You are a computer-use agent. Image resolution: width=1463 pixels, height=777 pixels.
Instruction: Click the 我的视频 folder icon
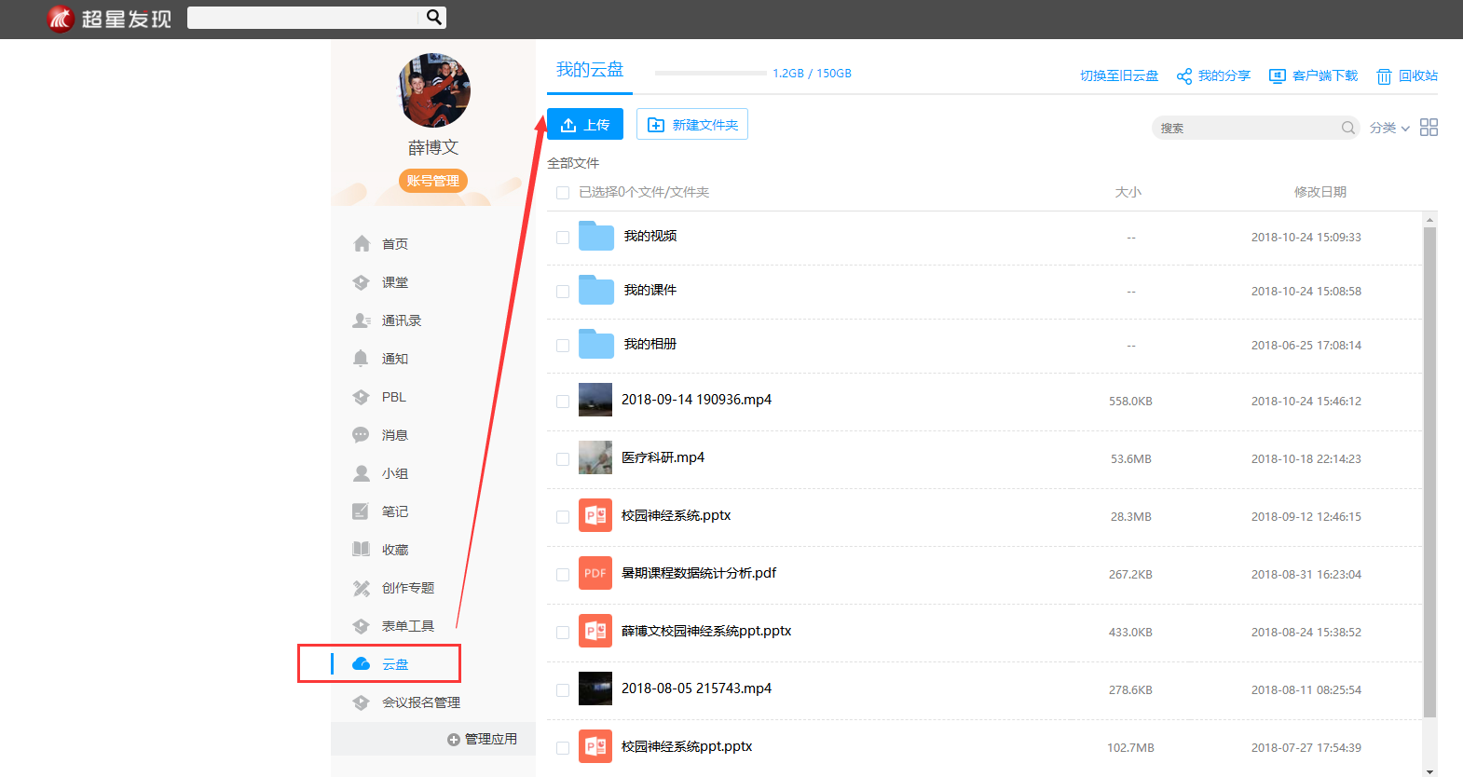pos(596,236)
